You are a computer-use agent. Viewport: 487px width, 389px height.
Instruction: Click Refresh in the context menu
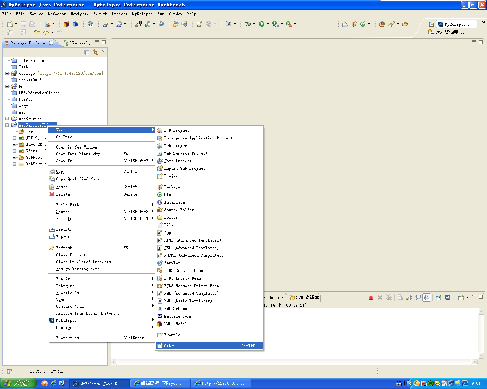pyautogui.click(x=101, y=248)
